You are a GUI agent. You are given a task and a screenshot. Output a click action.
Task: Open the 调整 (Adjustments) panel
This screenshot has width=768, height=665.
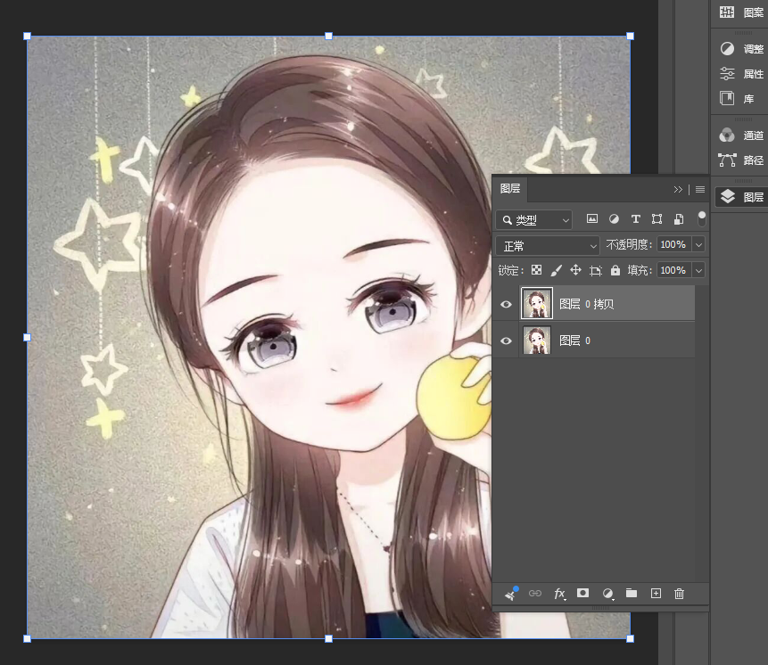click(741, 48)
